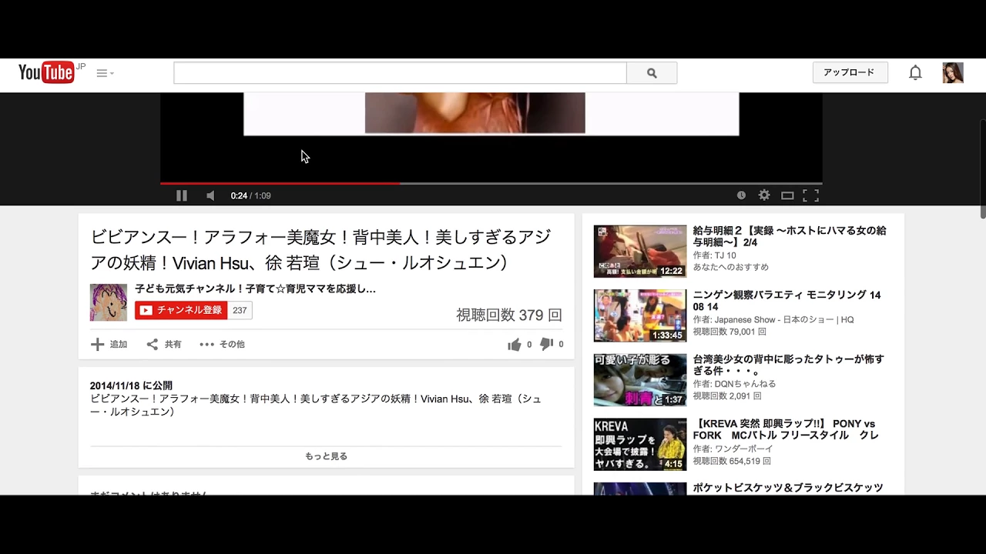Click the 237 subscriber count
This screenshot has width=986, height=554.
pos(240,310)
